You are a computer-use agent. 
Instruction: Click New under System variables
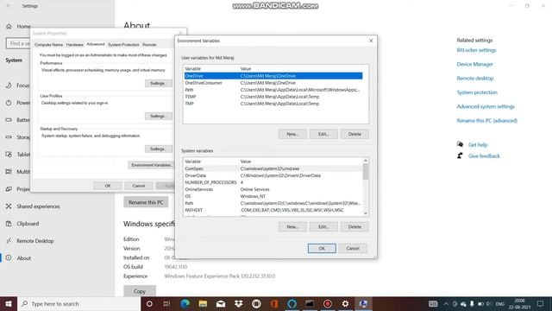point(292,226)
